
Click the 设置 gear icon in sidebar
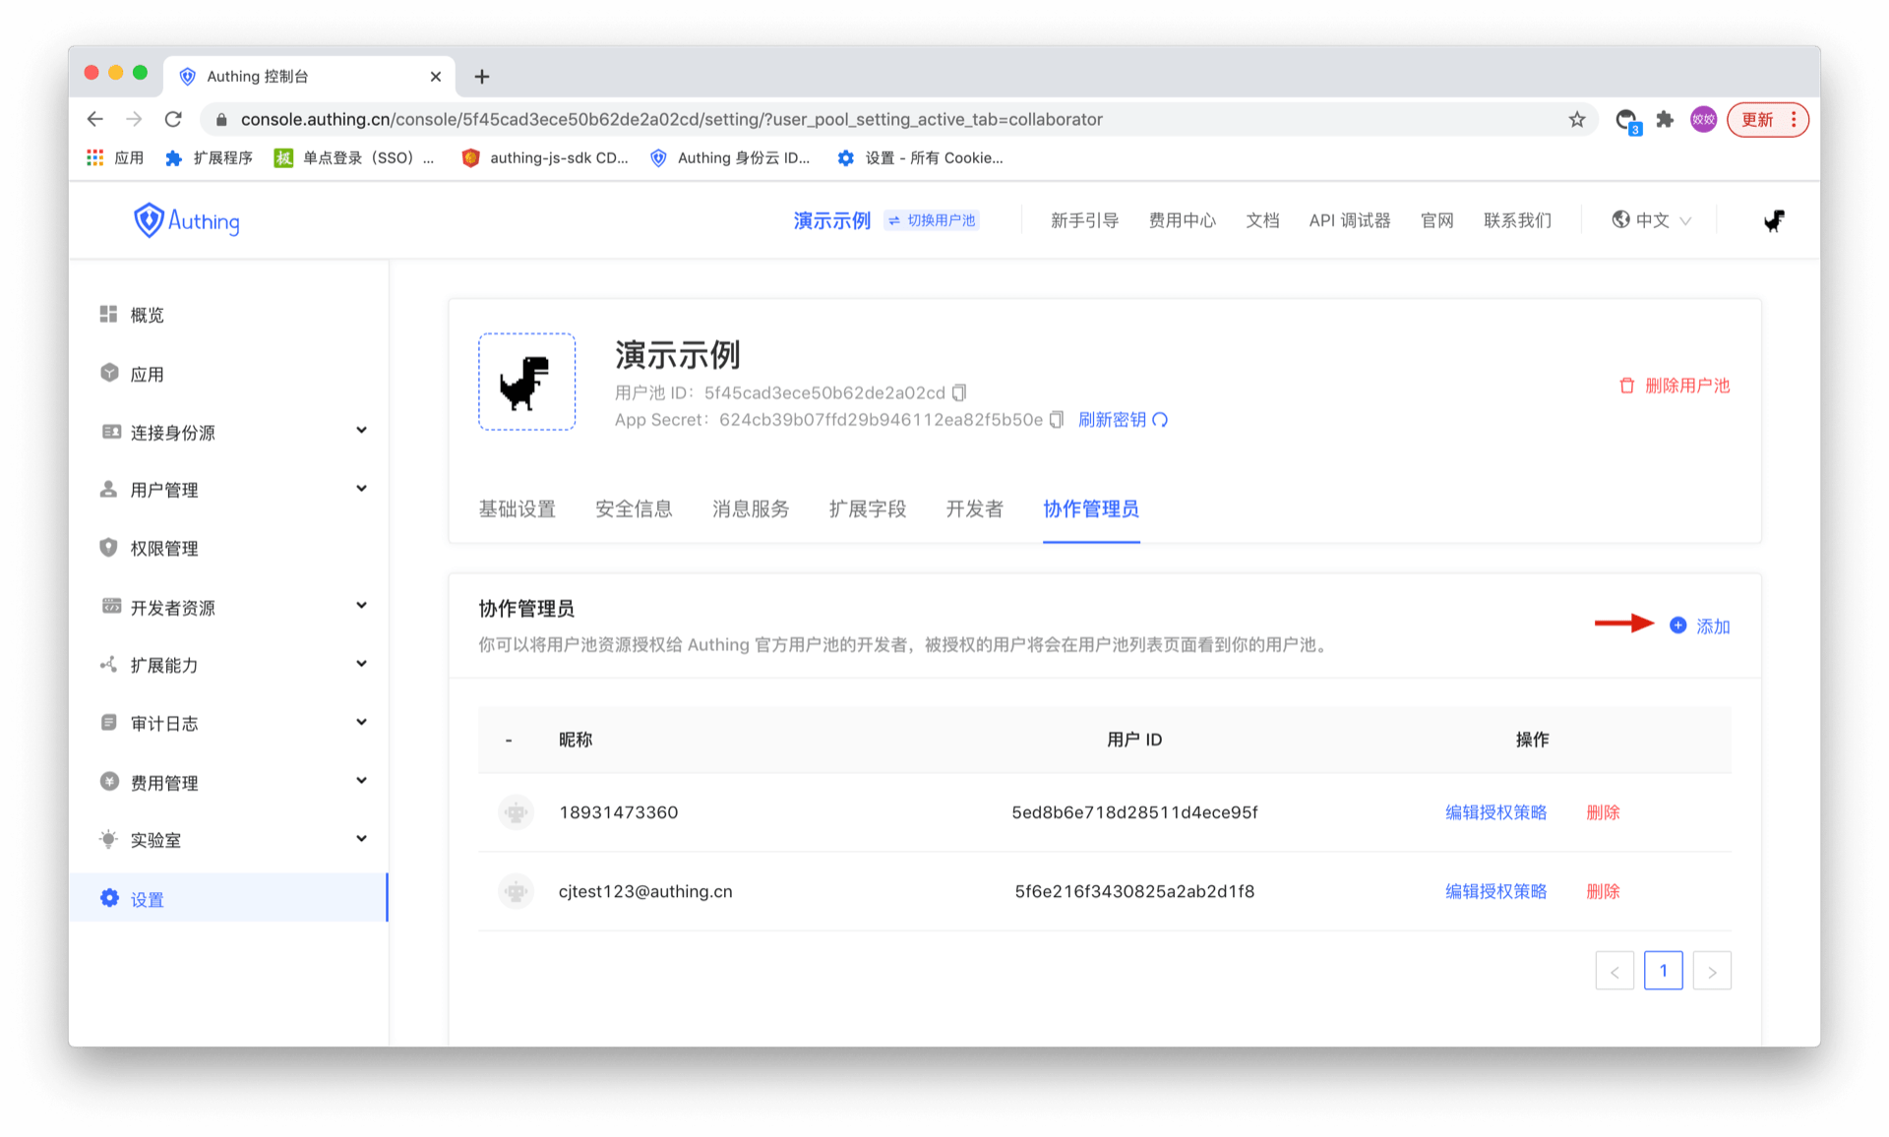click(109, 898)
